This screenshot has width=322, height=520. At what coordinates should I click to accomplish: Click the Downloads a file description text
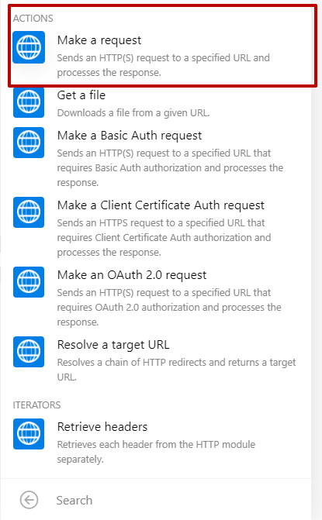pyautogui.click(x=133, y=113)
